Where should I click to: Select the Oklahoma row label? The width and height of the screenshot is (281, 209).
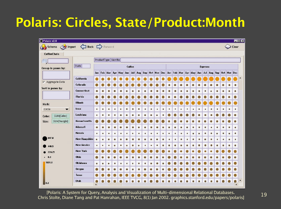coord(84,163)
